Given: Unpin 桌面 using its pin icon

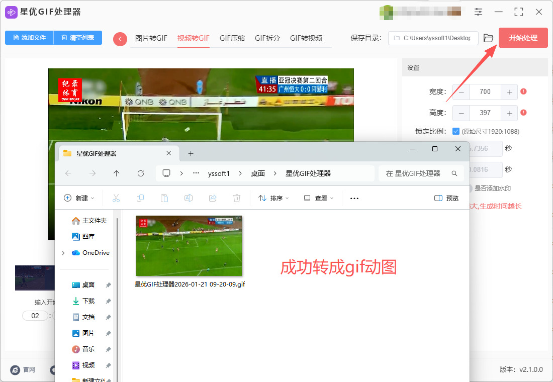Looking at the screenshot, I should click(x=108, y=285).
